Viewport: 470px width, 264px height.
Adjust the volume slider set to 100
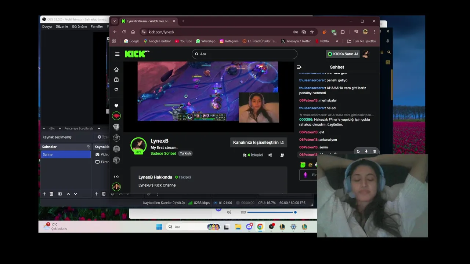coord(271,212)
